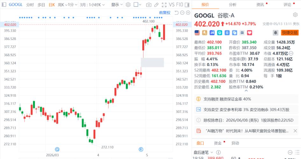Enter fullscreen chart mode
Viewport: 301px width, 159px height.
click(x=164, y=5)
